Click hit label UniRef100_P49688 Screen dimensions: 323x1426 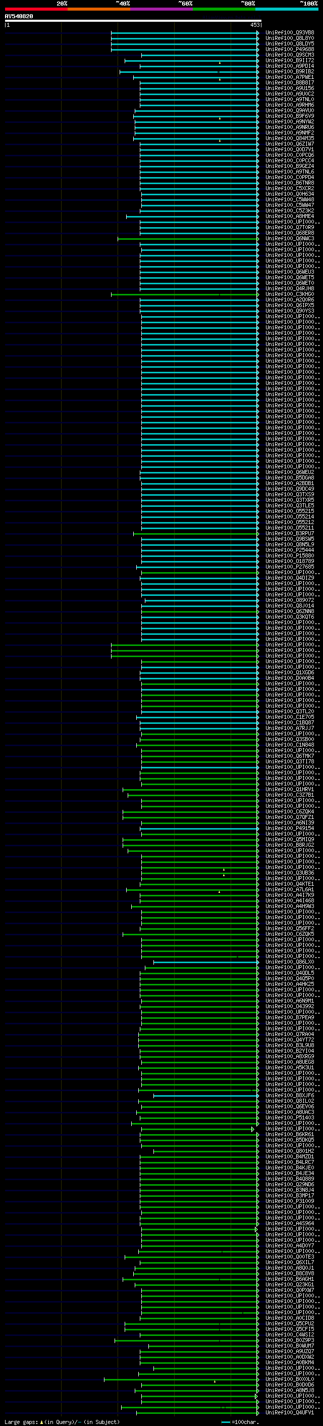290,49
